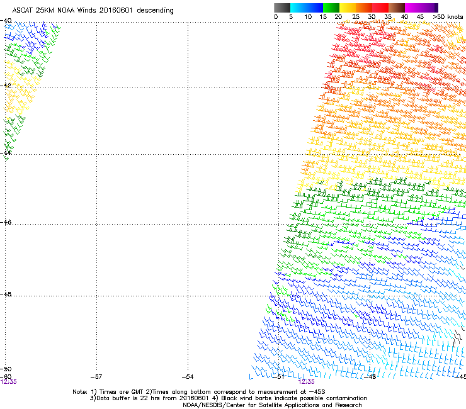The height and width of the screenshot is (409, 466).
Task: Click the ">50 knots" legend label
Action: [x=448, y=17]
